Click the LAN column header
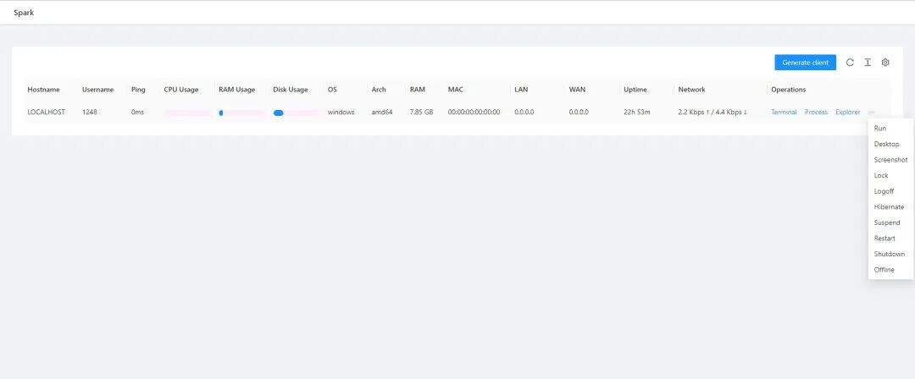Viewport: 915px width, 379px height. coord(521,90)
